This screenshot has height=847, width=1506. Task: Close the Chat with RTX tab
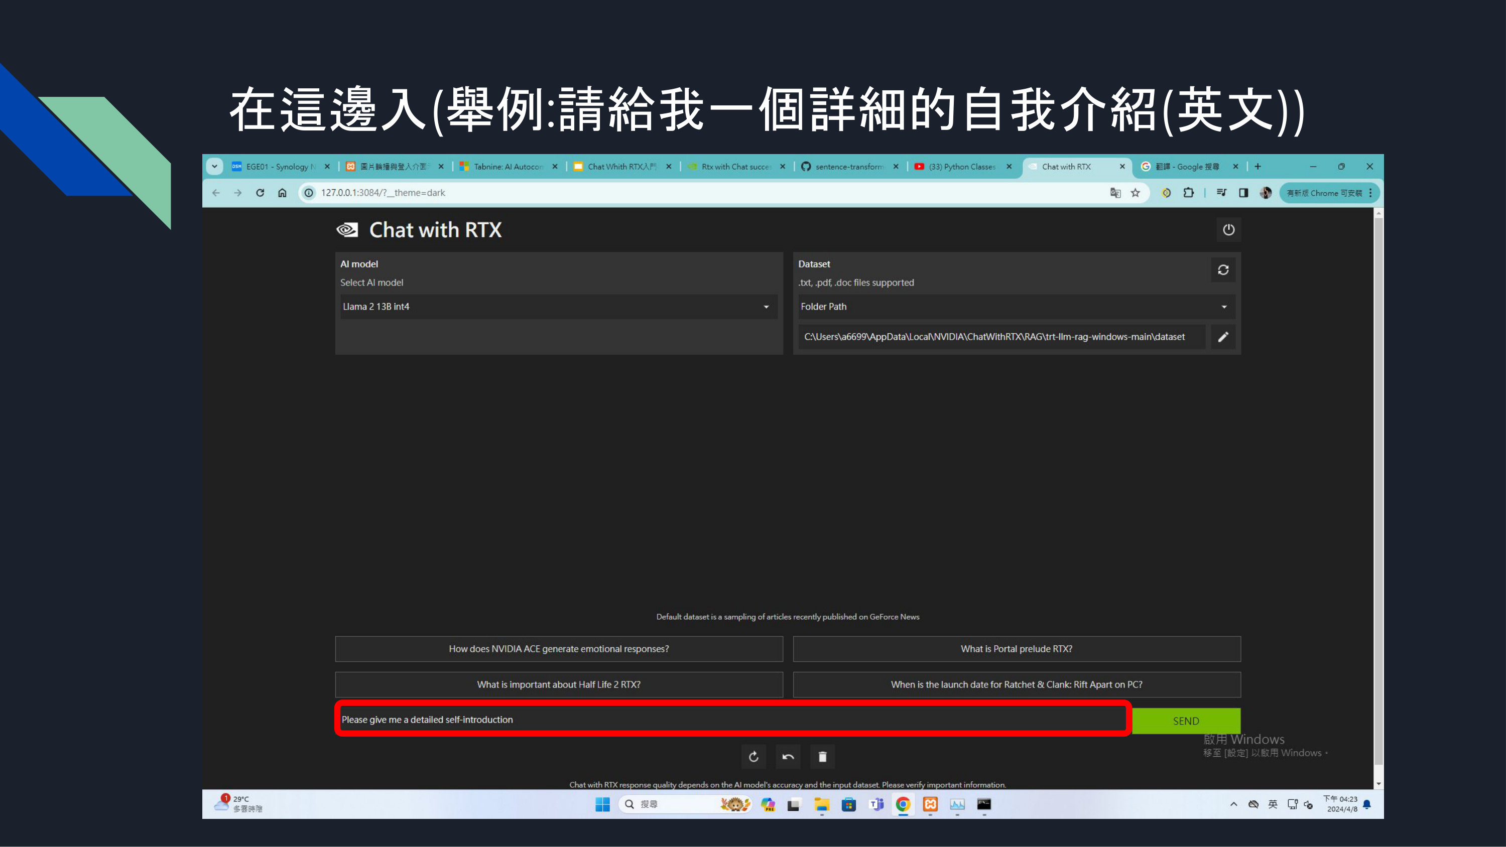(1122, 167)
